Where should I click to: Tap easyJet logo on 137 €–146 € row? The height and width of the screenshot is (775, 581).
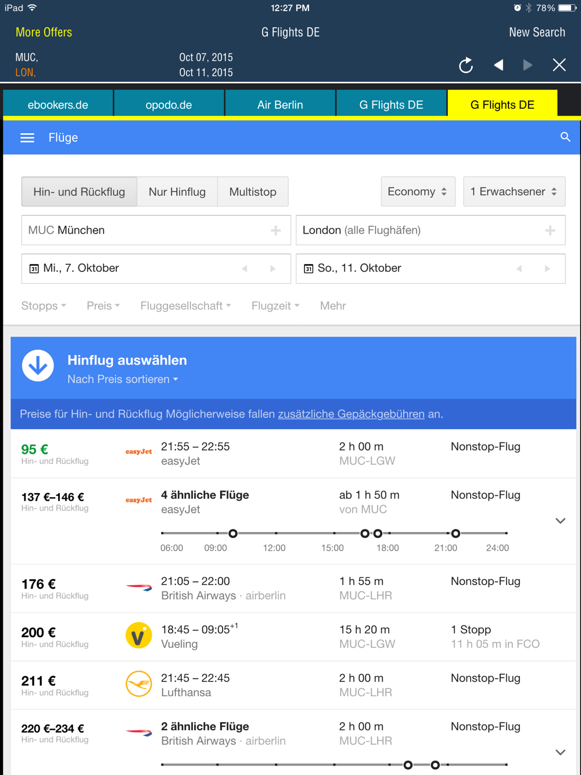click(x=139, y=500)
